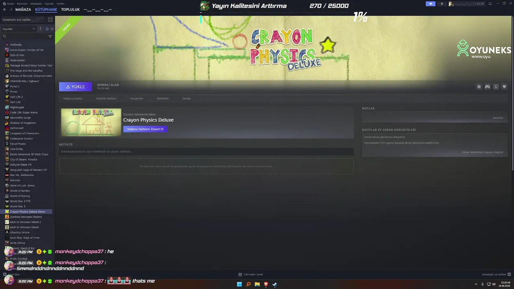Select Zombies Monsters Robots in list
The width and height of the screenshot is (514, 289).
[x=26, y=217]
